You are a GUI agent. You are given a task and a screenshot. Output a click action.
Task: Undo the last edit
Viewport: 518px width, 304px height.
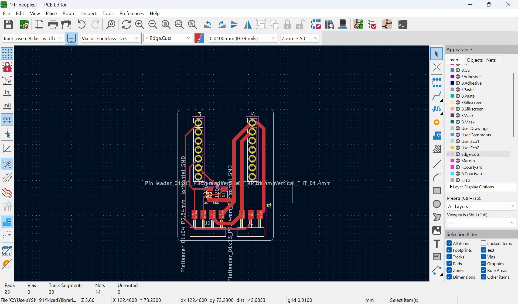click(x=81, y=25)
